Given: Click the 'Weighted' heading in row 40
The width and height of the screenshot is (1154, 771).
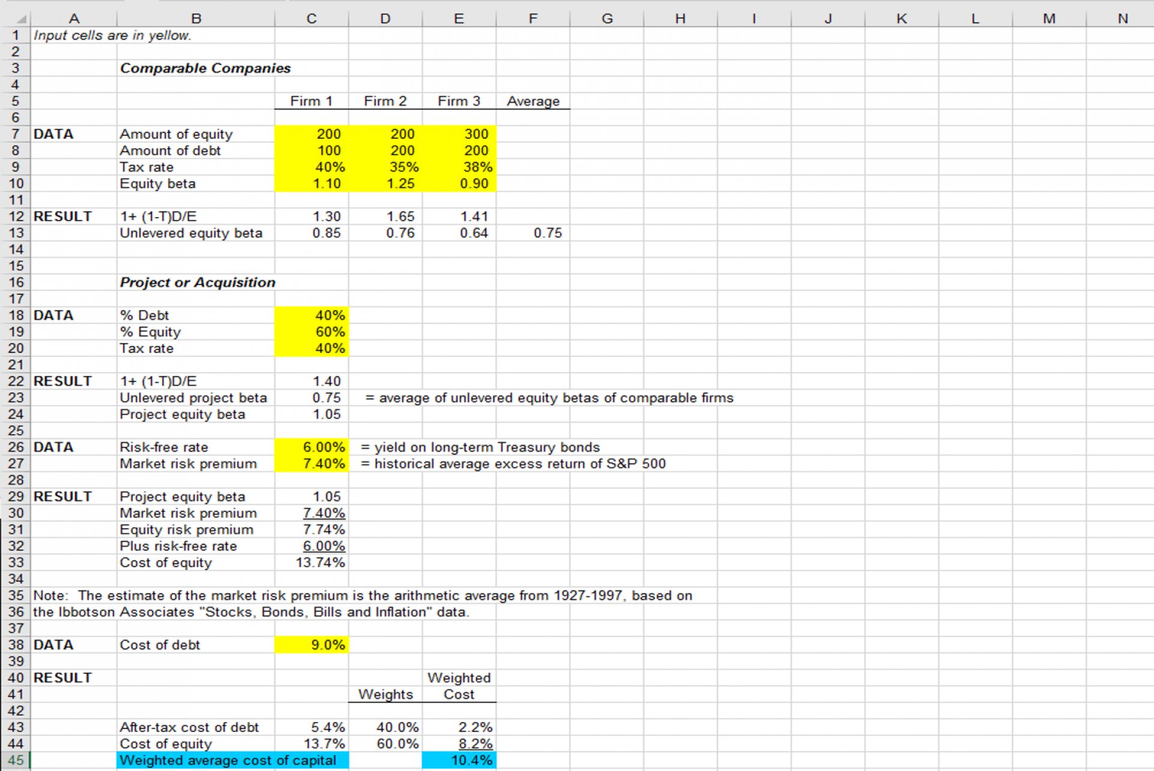Looking at the screenshot, I should [459, 678].
